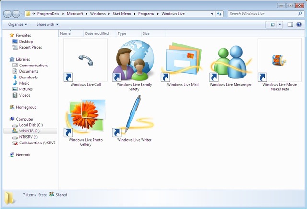Open the Share with dropdown menu
The image size is (307, 209).
coord(47,24)
